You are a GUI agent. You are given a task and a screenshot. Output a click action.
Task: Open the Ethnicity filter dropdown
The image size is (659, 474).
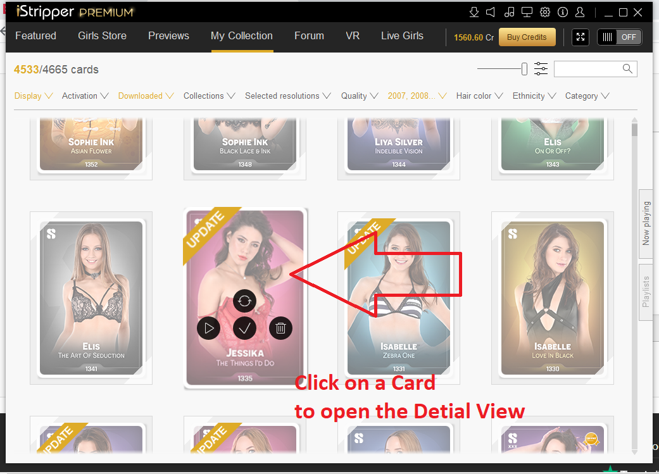point(534,96)
